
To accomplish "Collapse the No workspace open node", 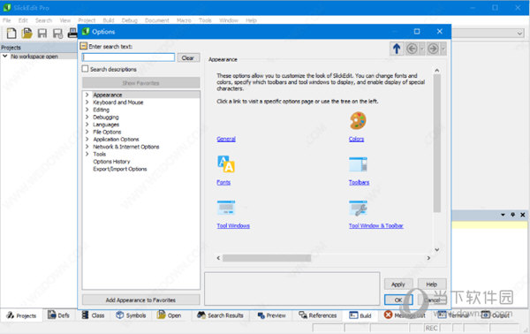I will click(x=5, y=57).
